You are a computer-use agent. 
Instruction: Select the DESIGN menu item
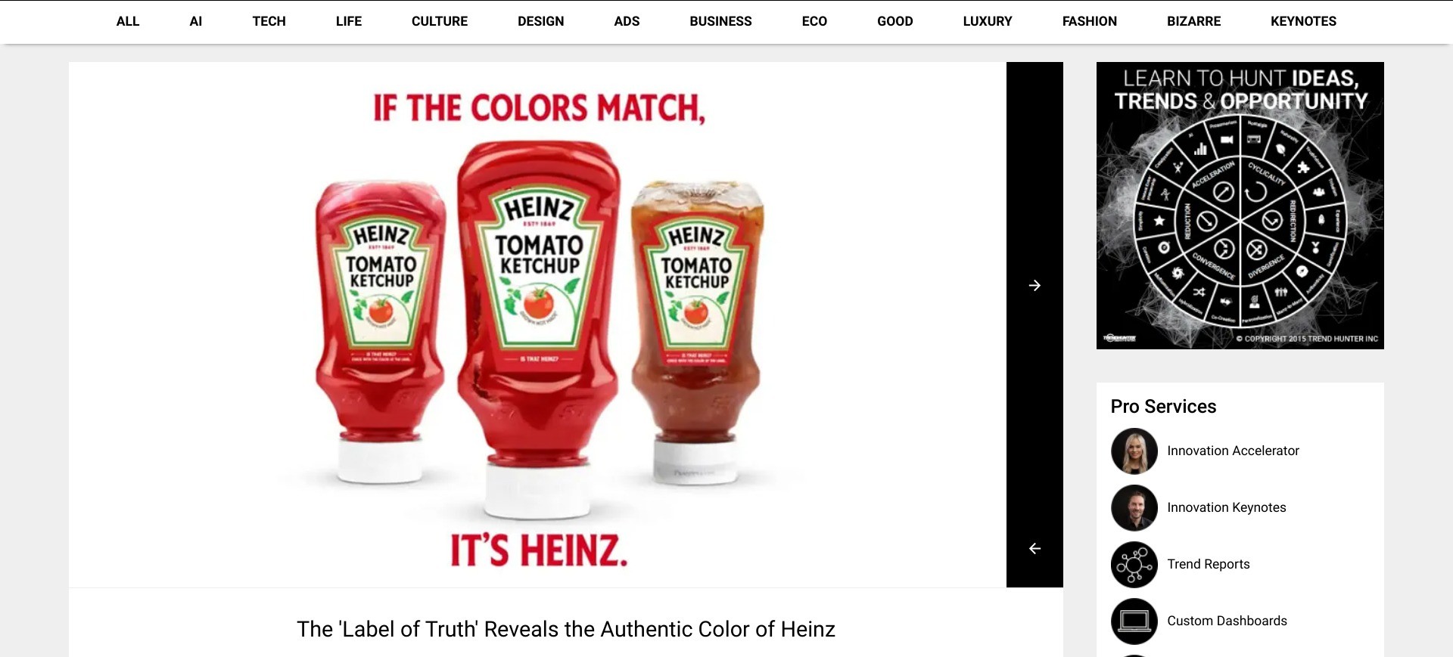pyautogui.click(x=540, y=21)
